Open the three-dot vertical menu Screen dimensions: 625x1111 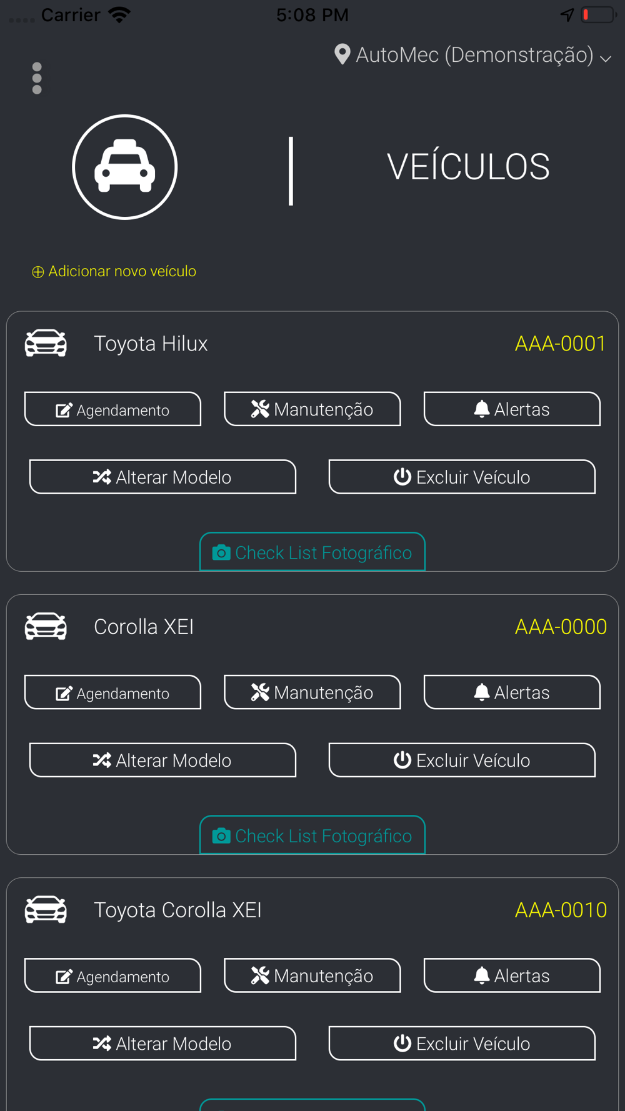click(x=37, y=78)
